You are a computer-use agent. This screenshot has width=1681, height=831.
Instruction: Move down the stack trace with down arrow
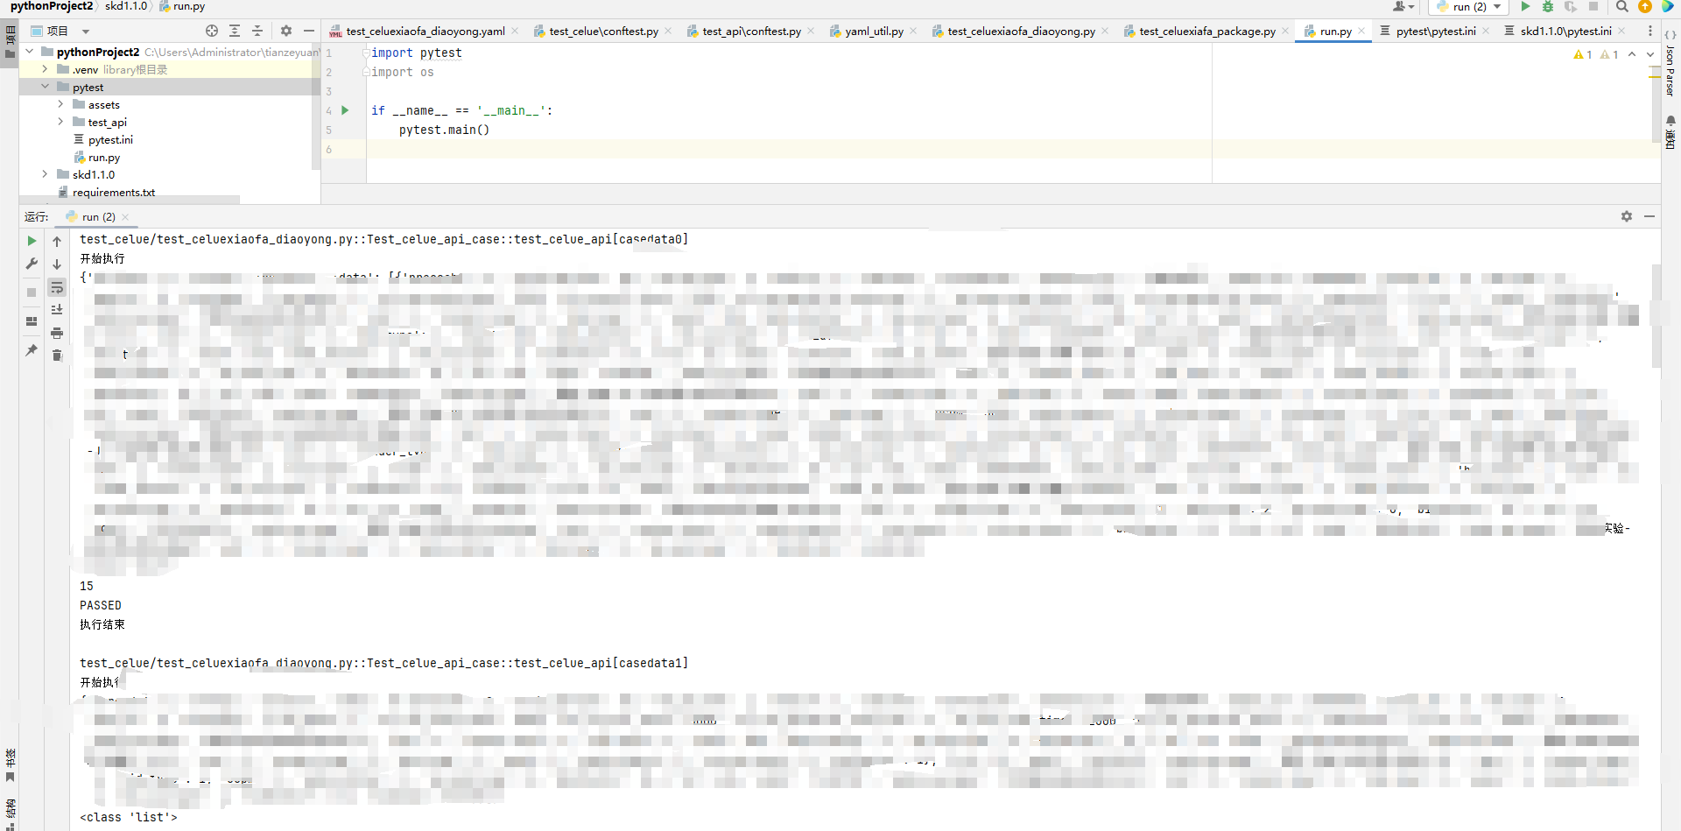[57, 264]
